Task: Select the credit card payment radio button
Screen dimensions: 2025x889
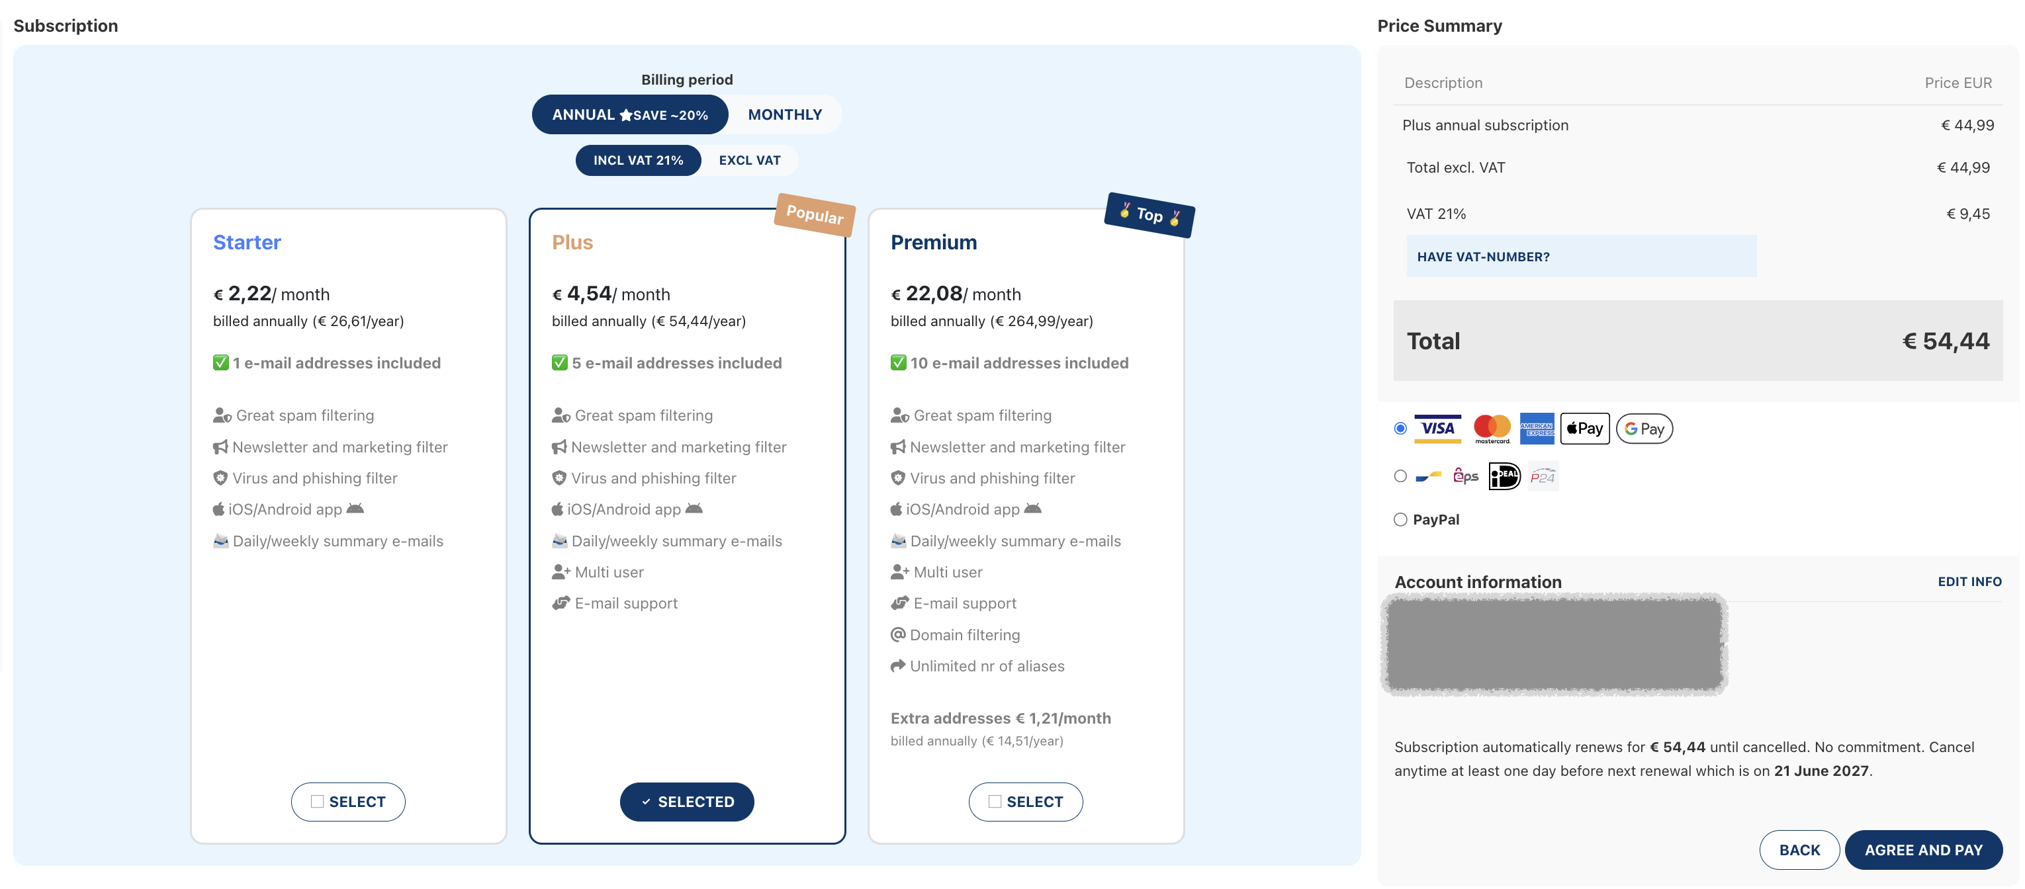Action: [1400, 429]
